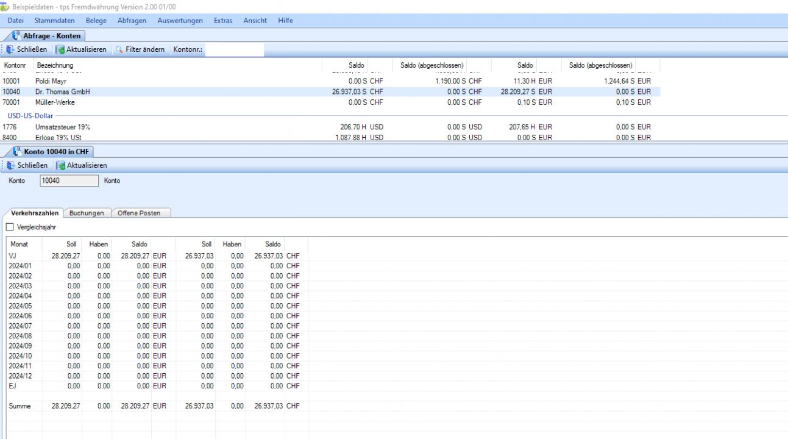
Task: Select the Müller-Werke account row
Action: (55, 102)
